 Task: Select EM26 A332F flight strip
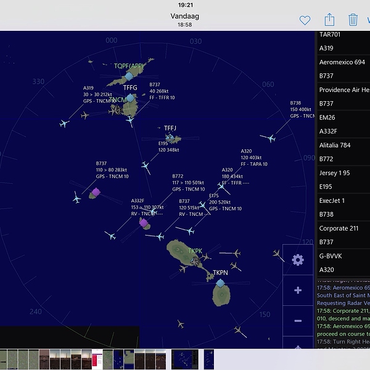(x=343, y=124)
